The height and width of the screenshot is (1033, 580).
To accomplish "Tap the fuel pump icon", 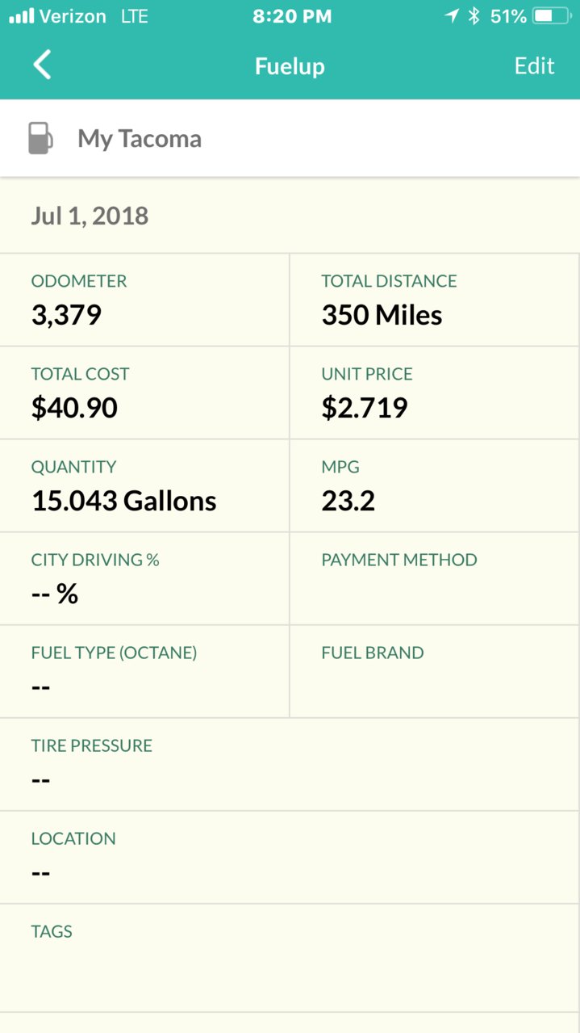I will (x=40, y=138).
